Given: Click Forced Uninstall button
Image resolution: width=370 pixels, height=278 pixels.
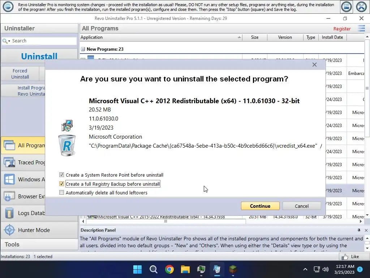Looking at the screenshot, I should coord(20,74).
